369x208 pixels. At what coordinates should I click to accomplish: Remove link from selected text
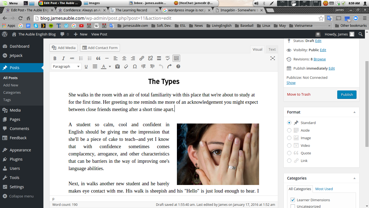[x=150, y=58]
